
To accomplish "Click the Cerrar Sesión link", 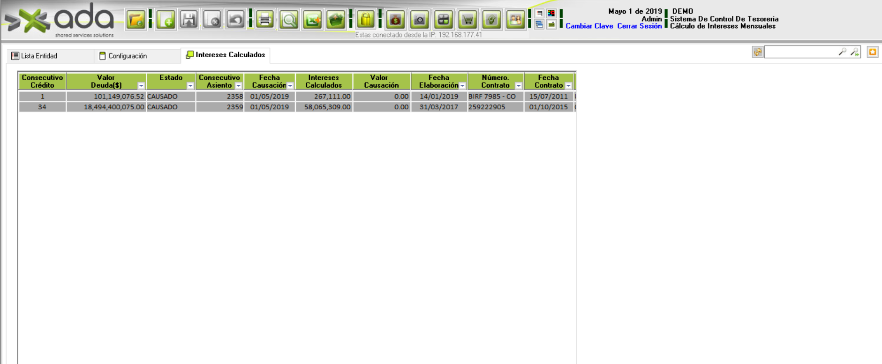I will point(639,26).
